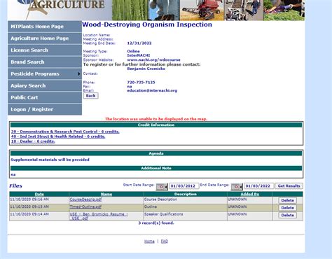Open License Search in sidebar
Screen dimensions: 332x259
pyautogui.click(x=45, y=50)
